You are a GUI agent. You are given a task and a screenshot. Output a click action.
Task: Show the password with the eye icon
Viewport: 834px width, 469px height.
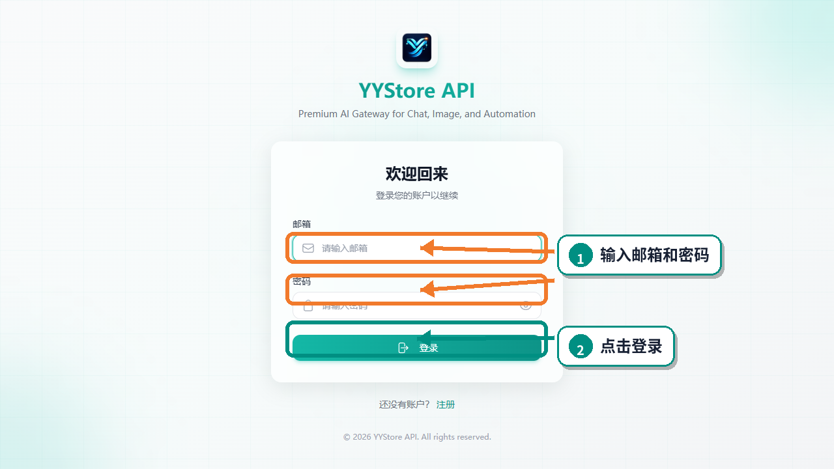(x=526, y=305)
